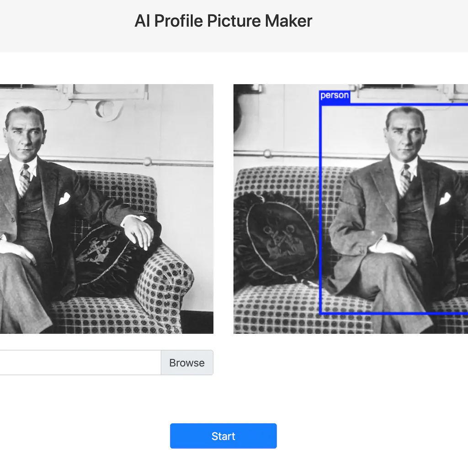Click the Browse control next to the input
The height and width of the screenshot is (468, 468).
[x=186, y=362]
